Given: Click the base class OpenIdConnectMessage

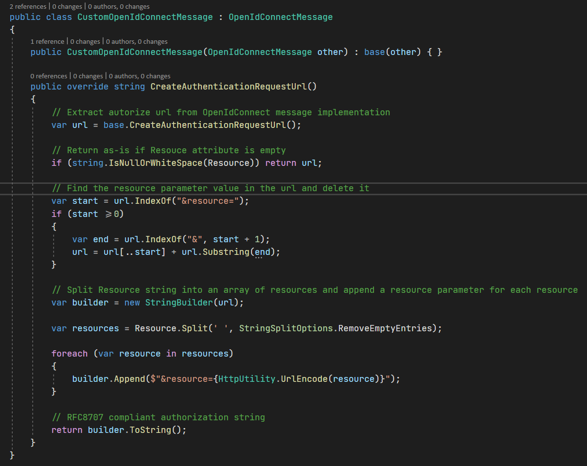Looking at the screenshot, I should click(x=281, y=17).
